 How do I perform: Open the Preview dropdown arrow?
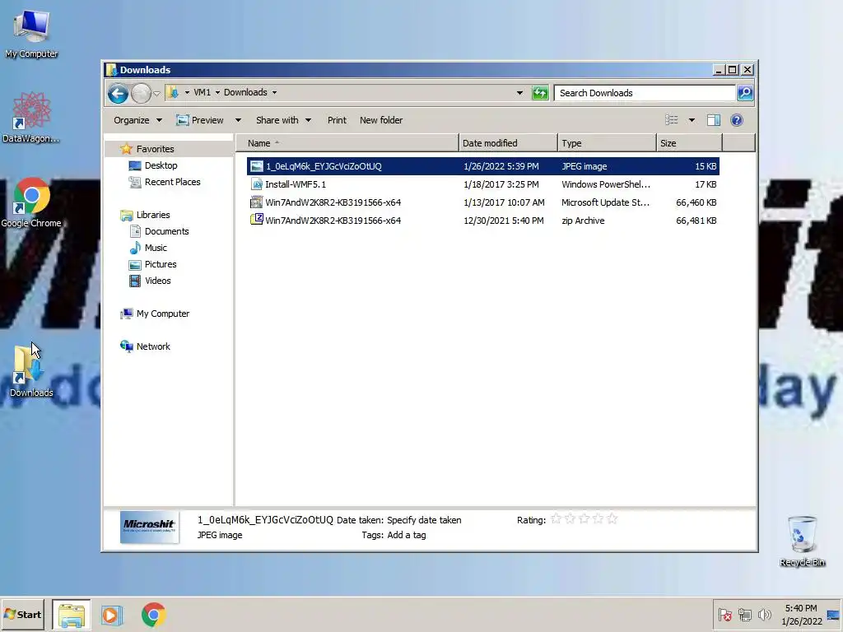(238, 120)
